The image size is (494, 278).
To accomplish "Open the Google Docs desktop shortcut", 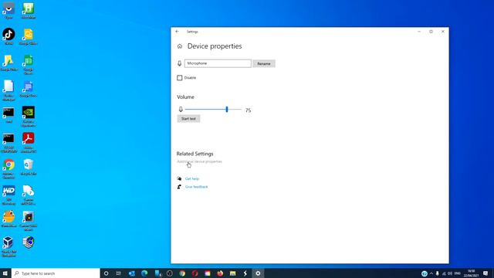I will (28, 89).
